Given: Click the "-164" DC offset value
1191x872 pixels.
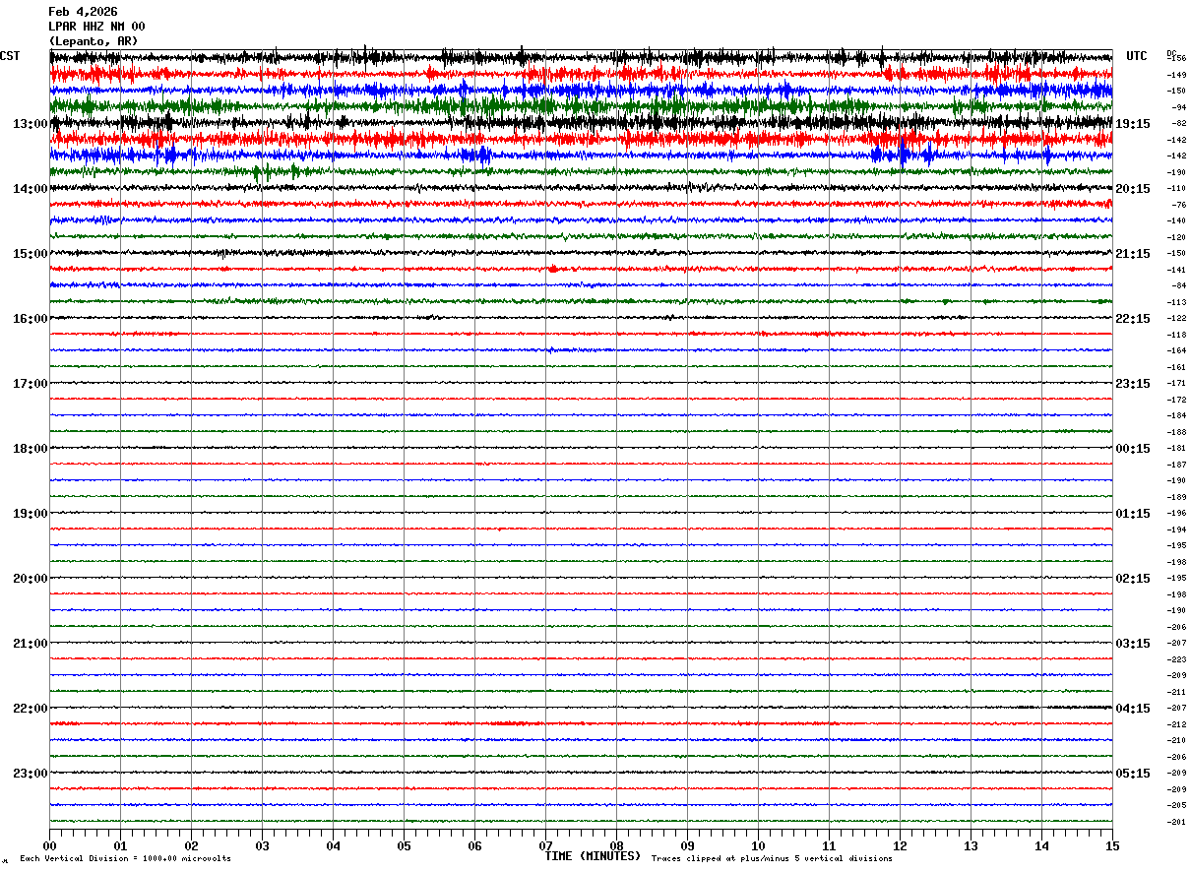Looking at the screenshot, I should pyautogui.click(x=1176, y=350).
